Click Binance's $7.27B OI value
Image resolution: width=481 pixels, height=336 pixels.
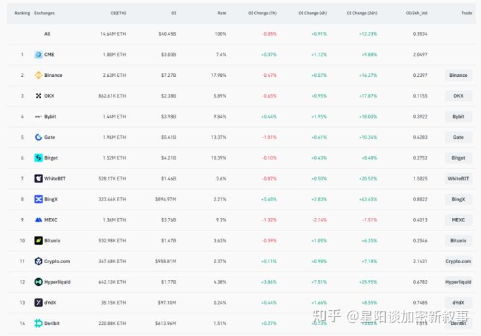(x=168, y=75)
